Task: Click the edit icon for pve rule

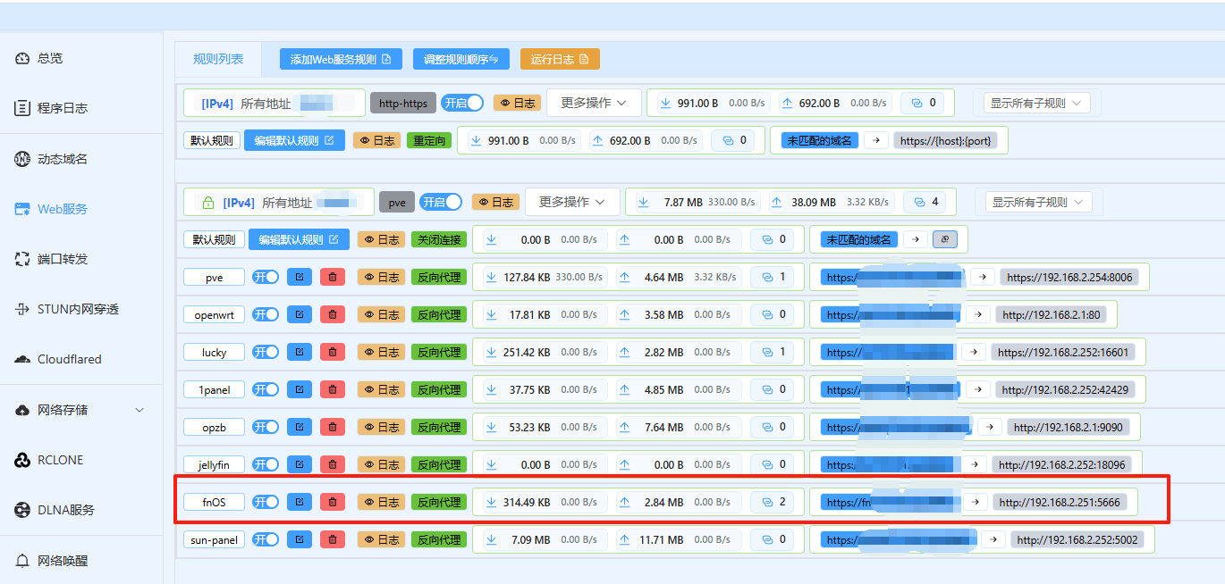Action: point(300,277)
